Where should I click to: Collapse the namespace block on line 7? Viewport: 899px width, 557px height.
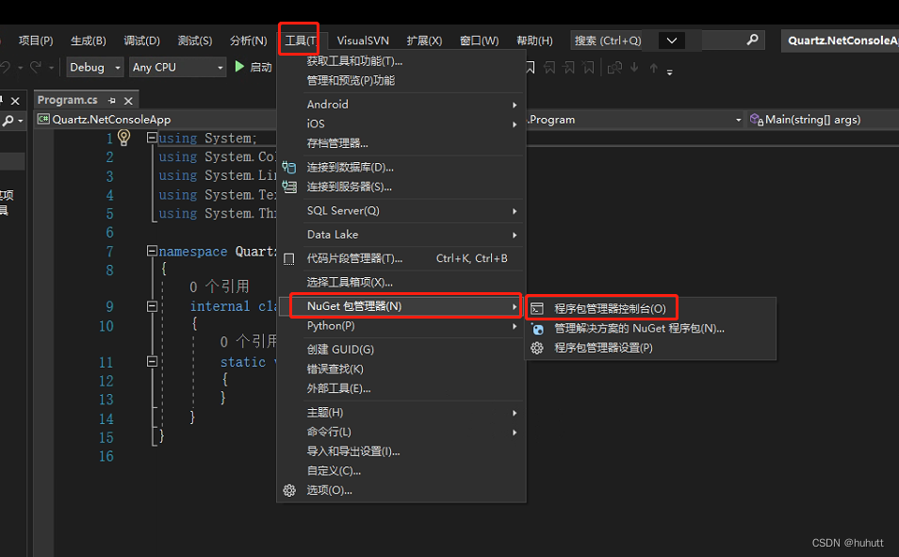tap(152, 250)
